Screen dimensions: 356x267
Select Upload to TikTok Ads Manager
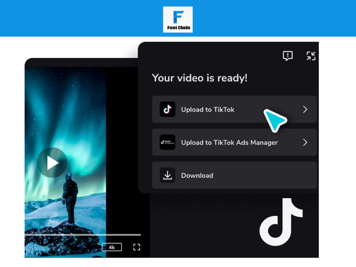pyautogui.click(x=234, y=142)
